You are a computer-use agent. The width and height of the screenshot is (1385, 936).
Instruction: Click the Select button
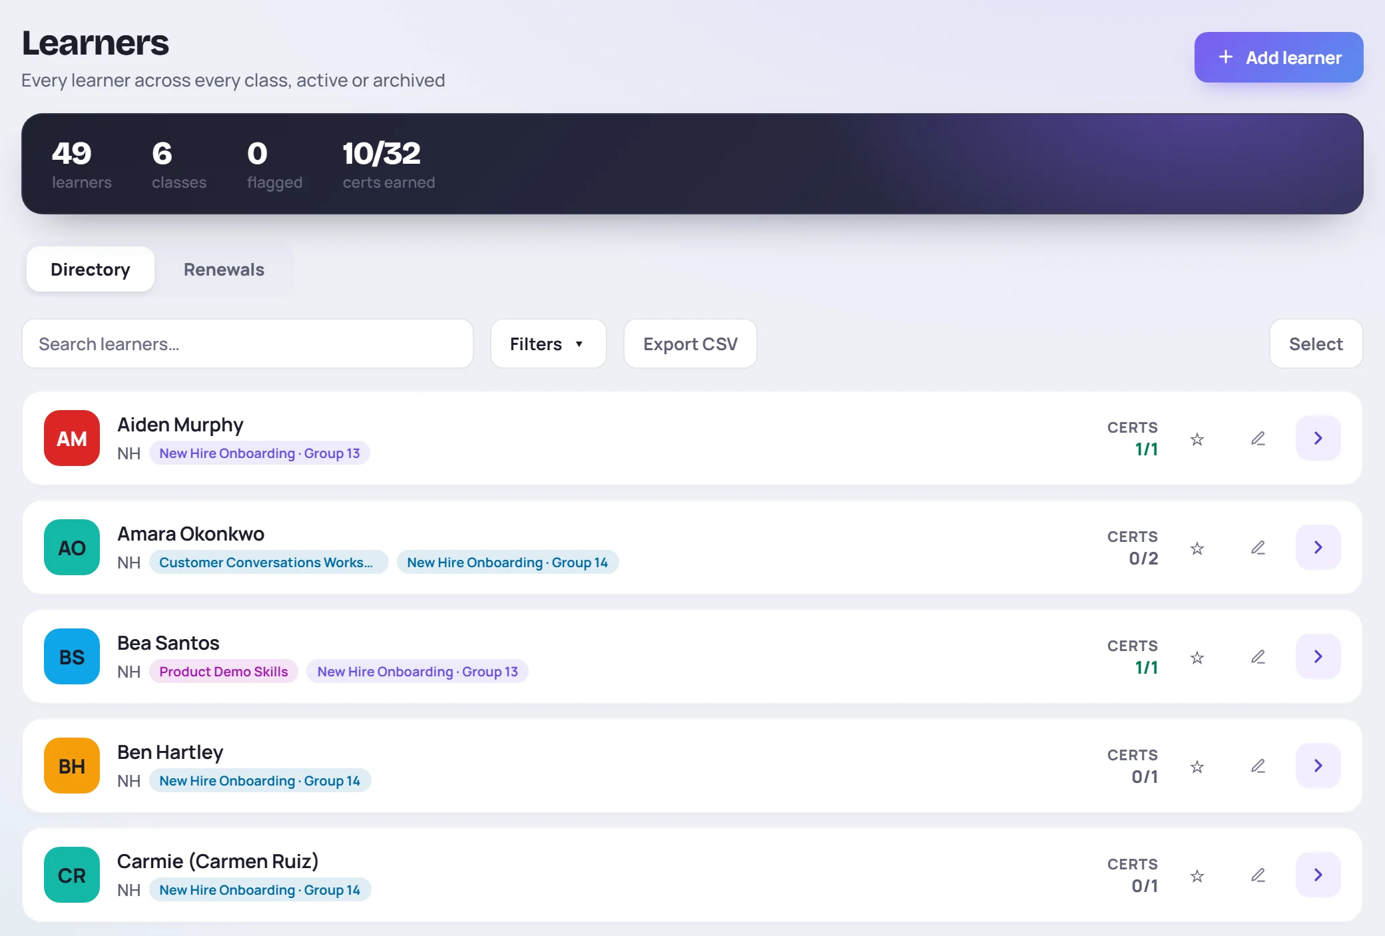(x=1316, y=344)
